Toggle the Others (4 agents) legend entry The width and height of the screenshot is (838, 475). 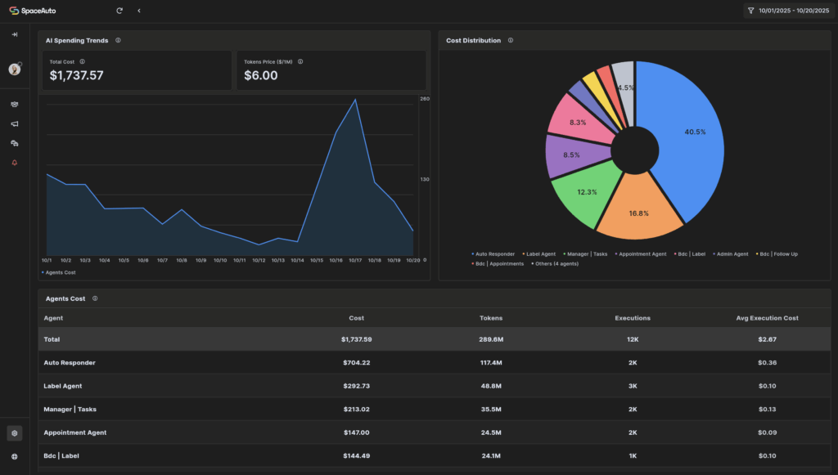coord(555,264)
